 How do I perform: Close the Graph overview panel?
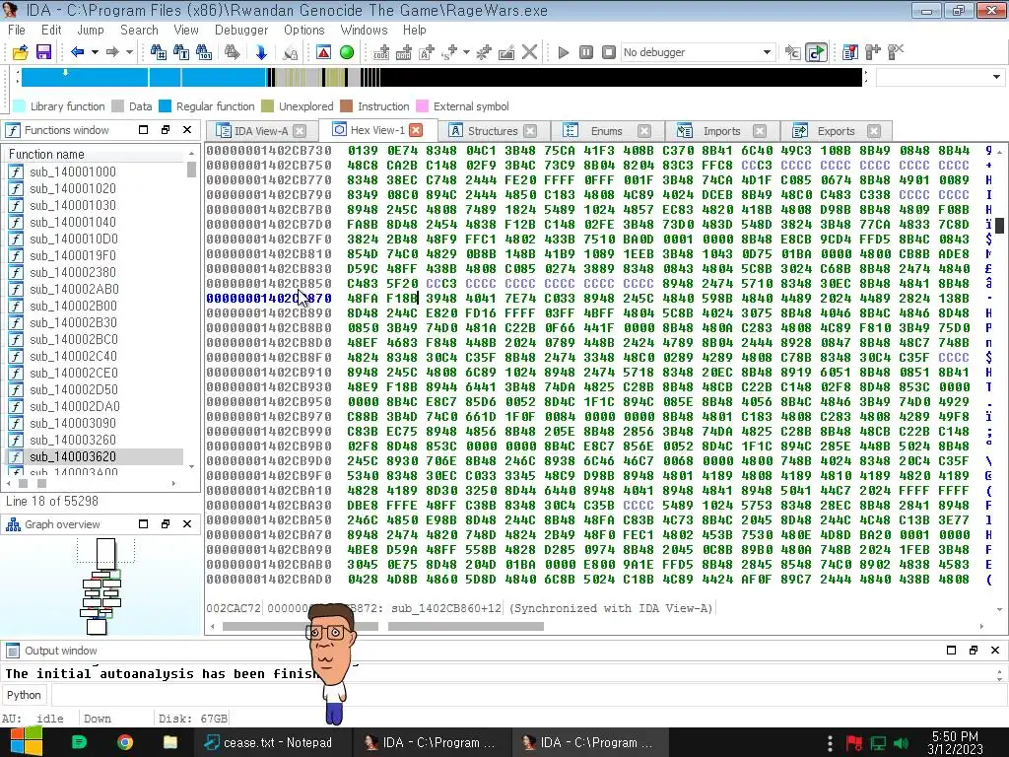point(187,524)
